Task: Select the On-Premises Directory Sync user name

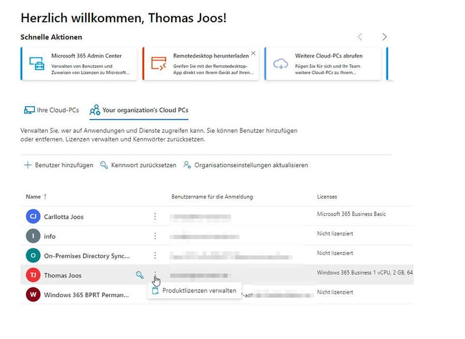Action: click(87, 256)
